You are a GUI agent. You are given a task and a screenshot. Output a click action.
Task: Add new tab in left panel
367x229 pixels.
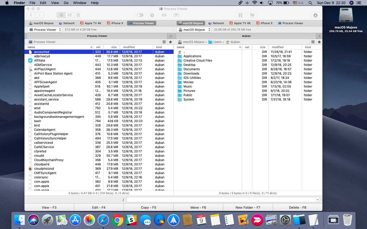(171, 36)
